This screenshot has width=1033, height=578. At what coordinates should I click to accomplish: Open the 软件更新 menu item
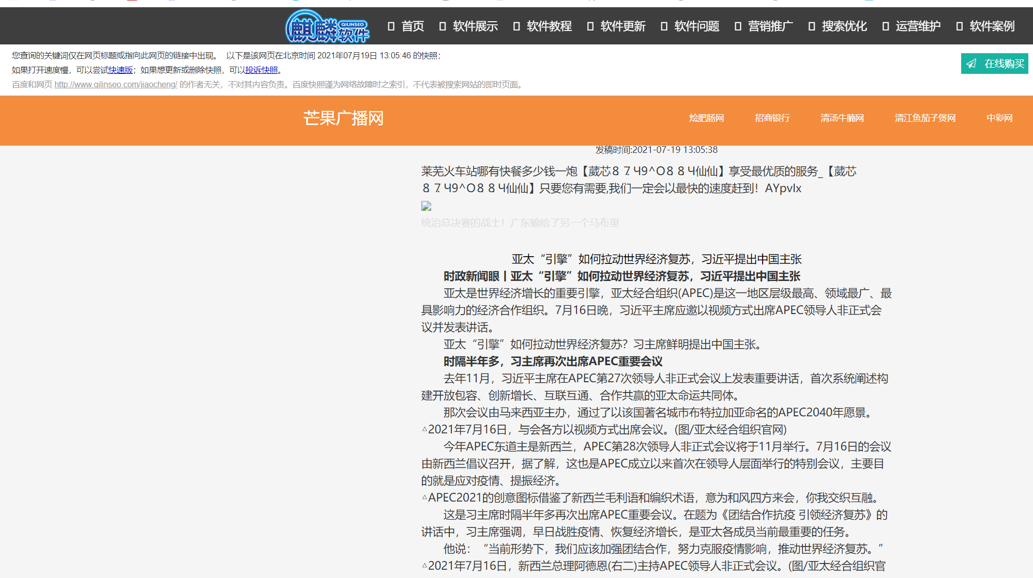point(623,26)
